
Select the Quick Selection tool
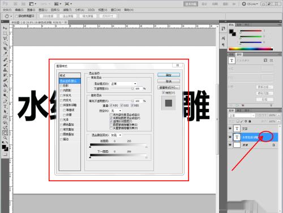click(x=5, y=44)
